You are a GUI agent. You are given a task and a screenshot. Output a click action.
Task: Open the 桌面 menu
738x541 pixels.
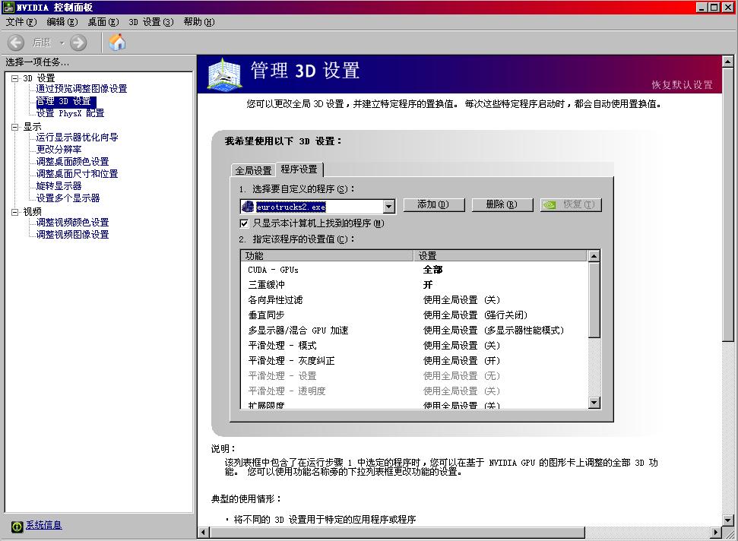103,22
